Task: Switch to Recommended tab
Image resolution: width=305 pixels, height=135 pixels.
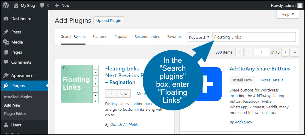Action: tap(147, 37)
